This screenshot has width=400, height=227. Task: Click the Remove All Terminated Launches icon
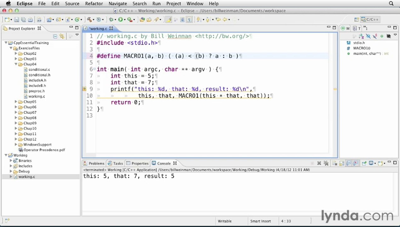(326, 163)
